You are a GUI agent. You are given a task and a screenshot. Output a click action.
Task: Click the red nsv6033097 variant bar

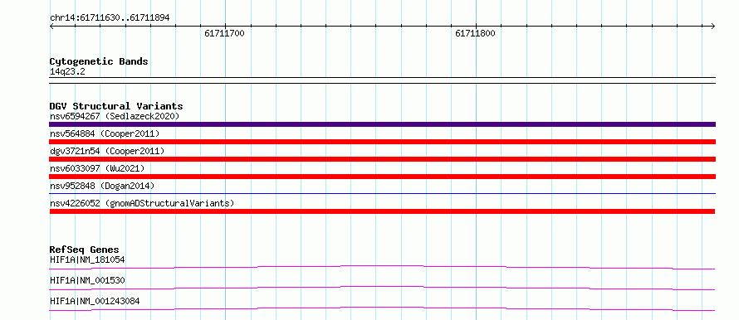[x=383, y=177]
